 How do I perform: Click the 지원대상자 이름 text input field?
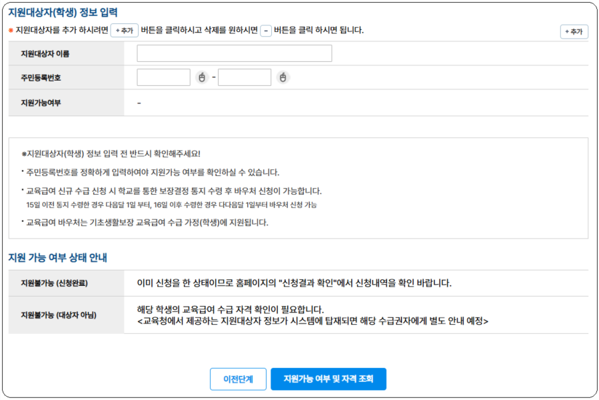point(233,53)
